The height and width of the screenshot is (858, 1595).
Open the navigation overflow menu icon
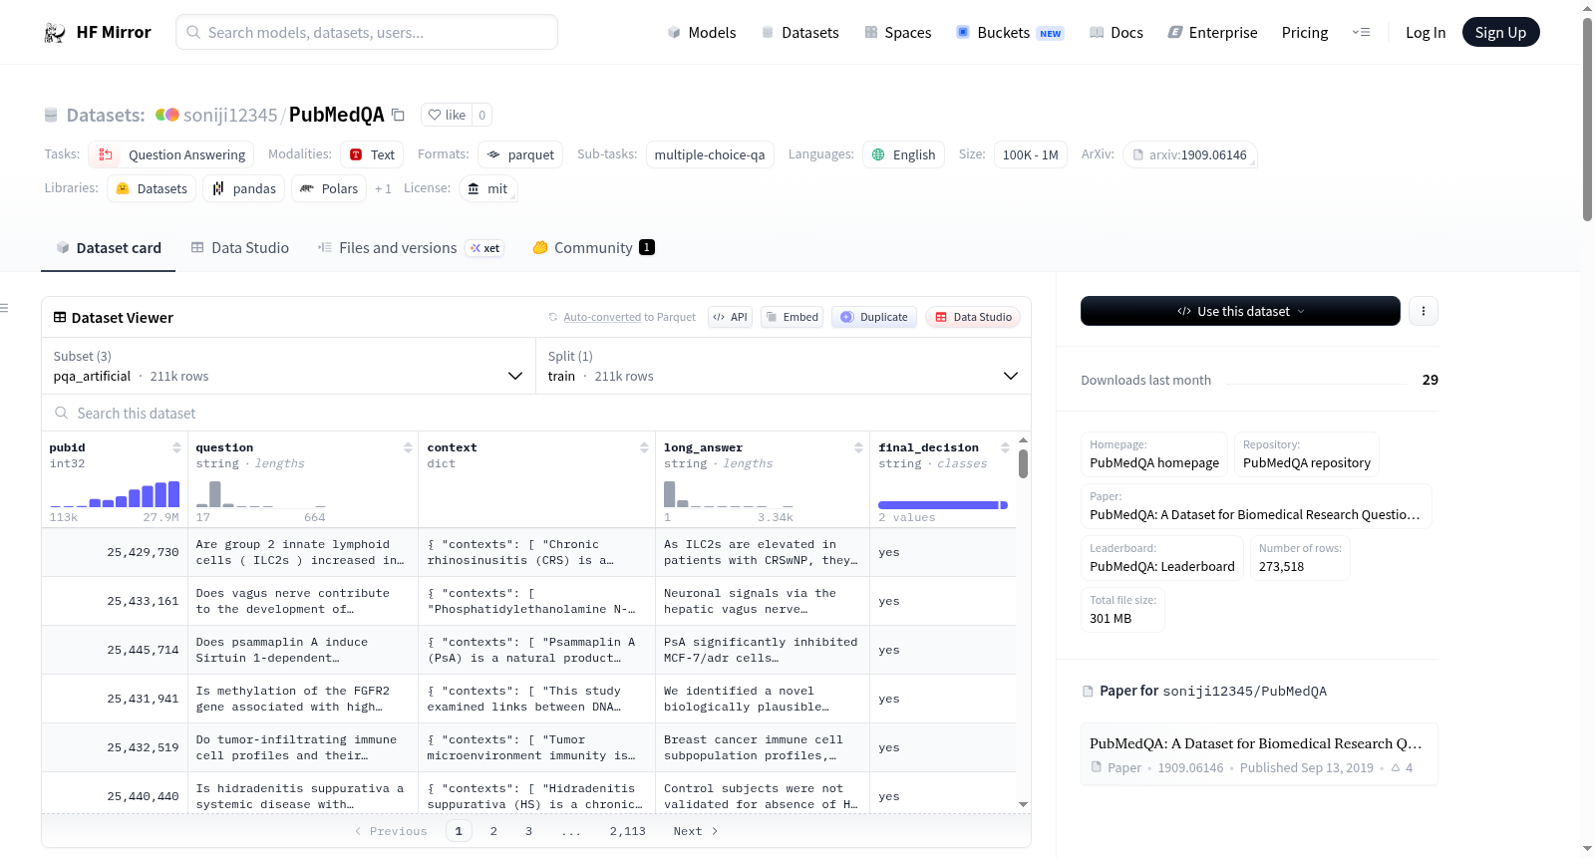coord(1361,33)
